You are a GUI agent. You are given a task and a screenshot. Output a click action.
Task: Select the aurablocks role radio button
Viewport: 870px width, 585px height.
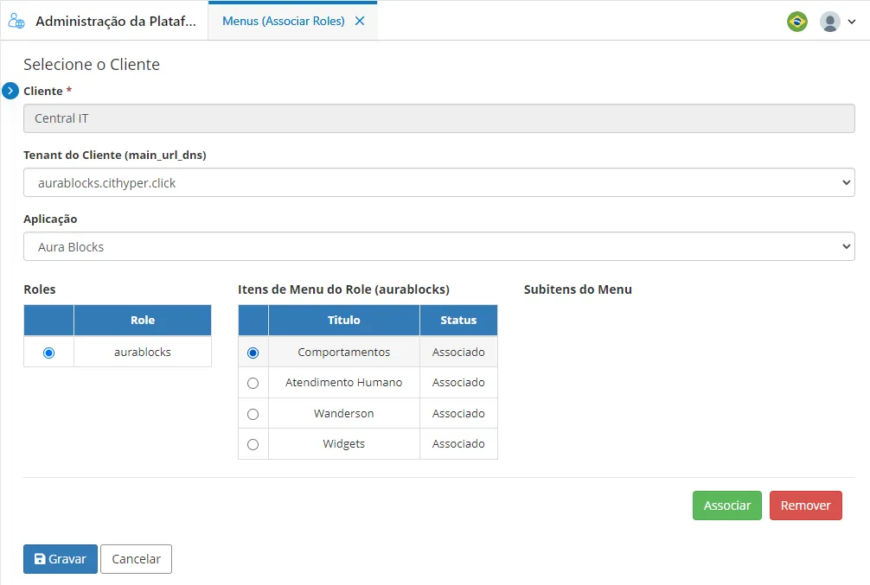(48, 353)
